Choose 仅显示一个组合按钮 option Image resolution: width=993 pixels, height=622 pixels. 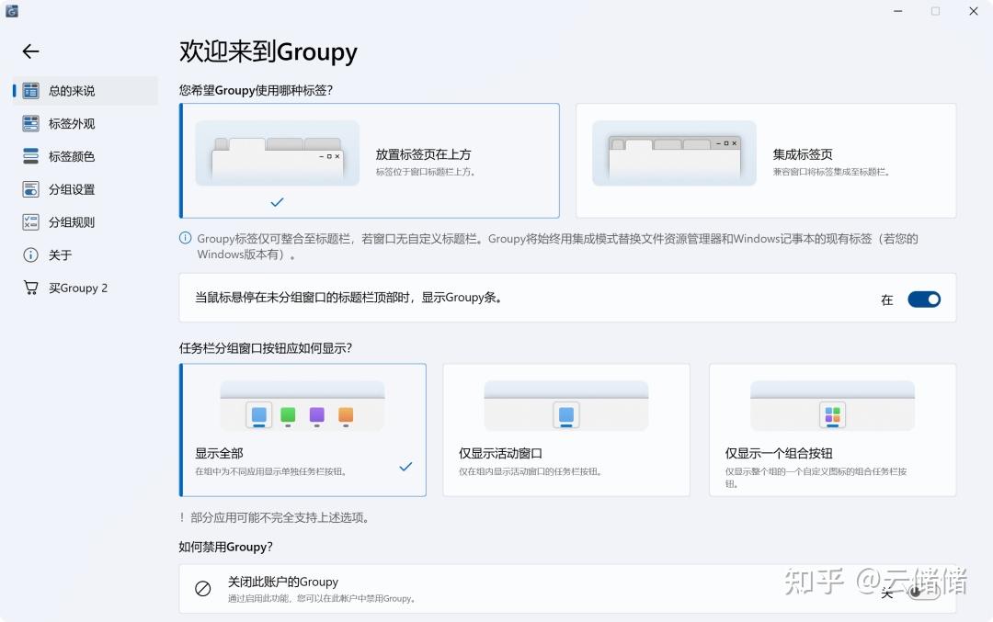[831, 429]
